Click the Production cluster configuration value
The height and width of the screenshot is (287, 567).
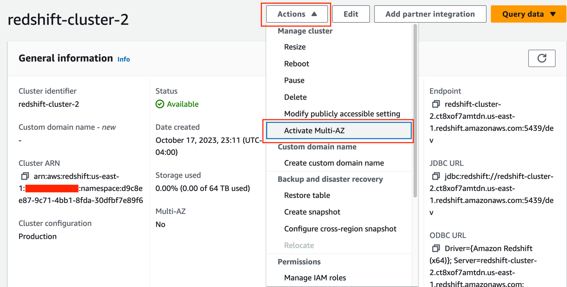pyautogui.click(x=38, y=236)
